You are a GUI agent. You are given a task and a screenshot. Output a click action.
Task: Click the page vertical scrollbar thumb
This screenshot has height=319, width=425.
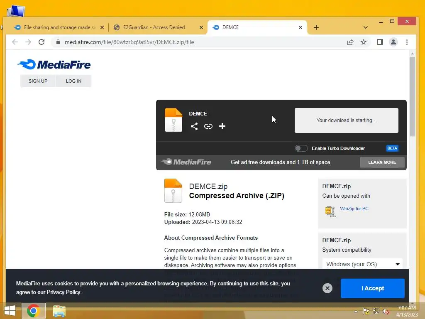coord(412,96)
